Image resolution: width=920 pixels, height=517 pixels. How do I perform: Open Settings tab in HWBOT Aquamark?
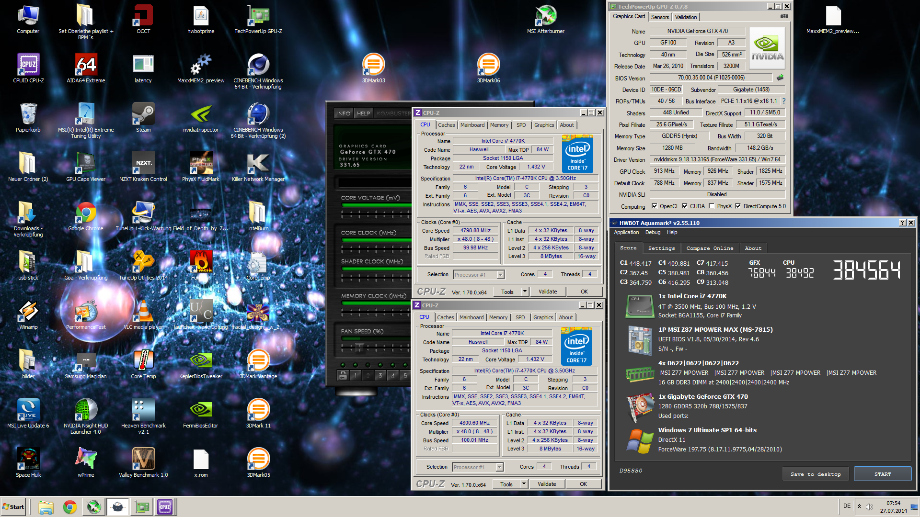tap(661, 248)
